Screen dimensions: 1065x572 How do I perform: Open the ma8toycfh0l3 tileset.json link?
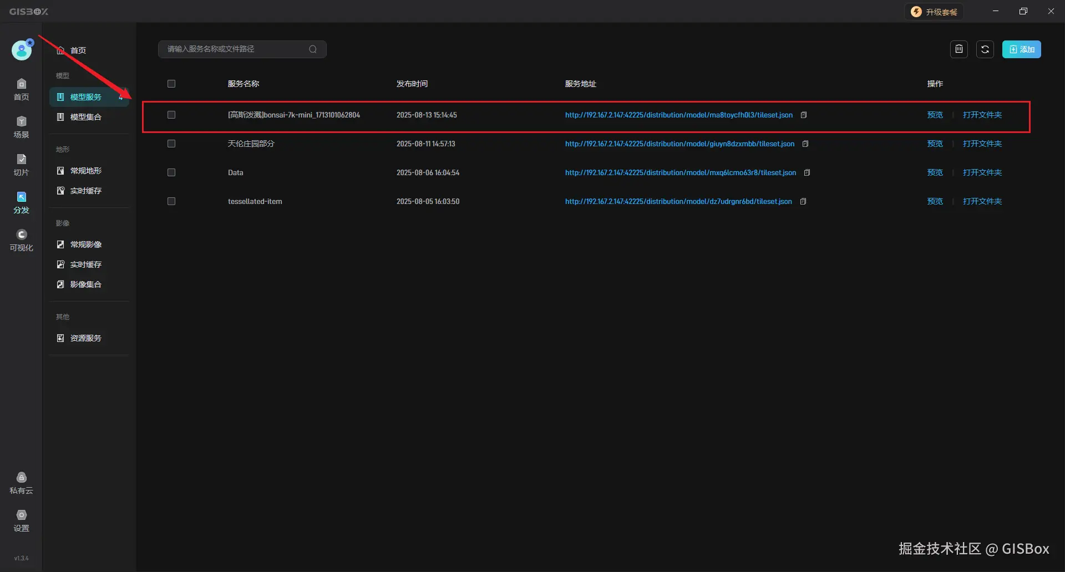678,115
